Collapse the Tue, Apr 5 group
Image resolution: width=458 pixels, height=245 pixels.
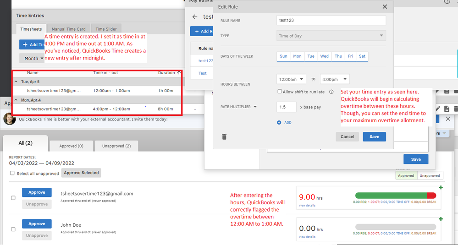click(16, 82)
